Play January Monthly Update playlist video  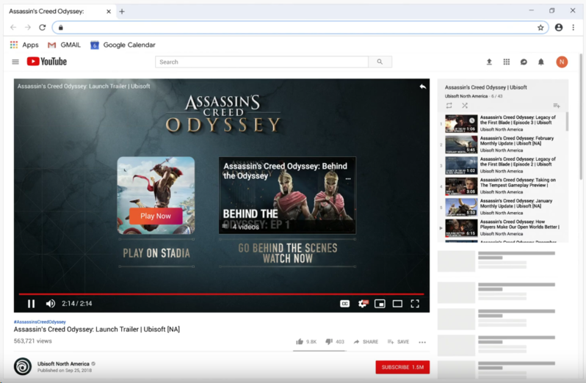point(502,207)
